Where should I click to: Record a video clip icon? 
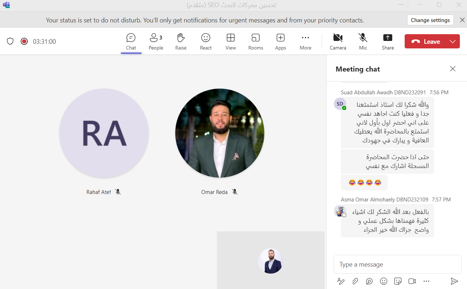pyautogui.click(x=412, y=281)
